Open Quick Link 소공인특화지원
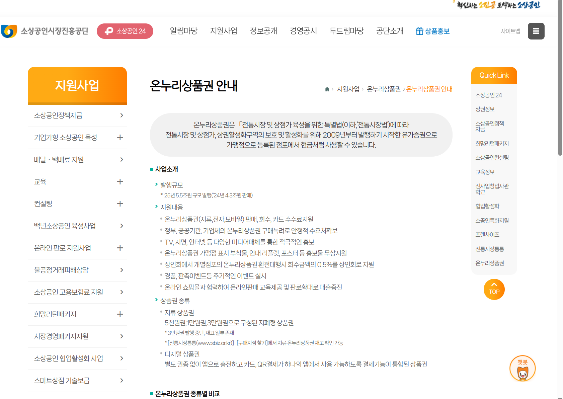 tap(492, 221)
